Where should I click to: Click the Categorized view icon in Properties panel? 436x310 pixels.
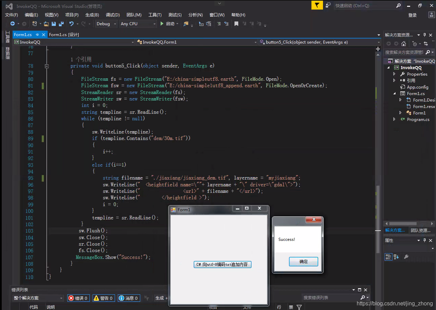tap(388, 257)
